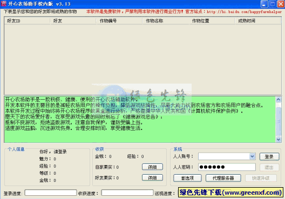This screenshot has width=285, height=199.
Task: Click the 首选项 preferences button
Action: coord(187,178)
